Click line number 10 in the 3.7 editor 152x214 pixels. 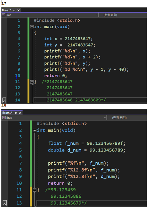tap(18, 76)
